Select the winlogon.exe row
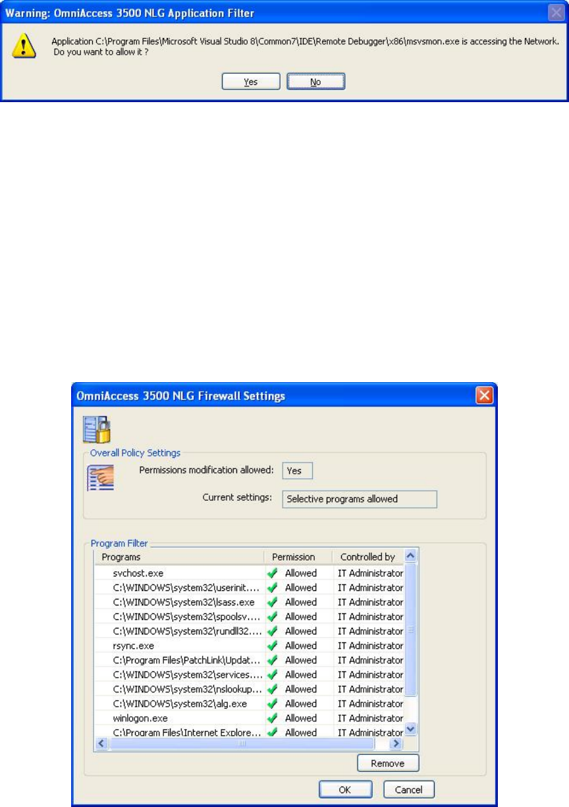 tap(249, 718)
